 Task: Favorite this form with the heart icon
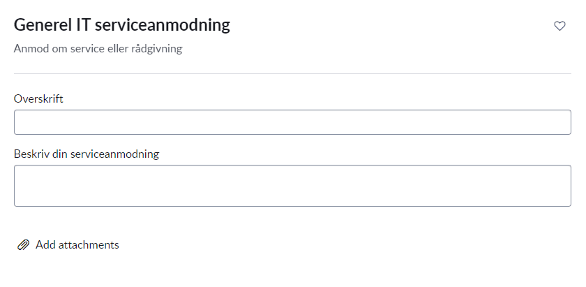coord(559,26)
